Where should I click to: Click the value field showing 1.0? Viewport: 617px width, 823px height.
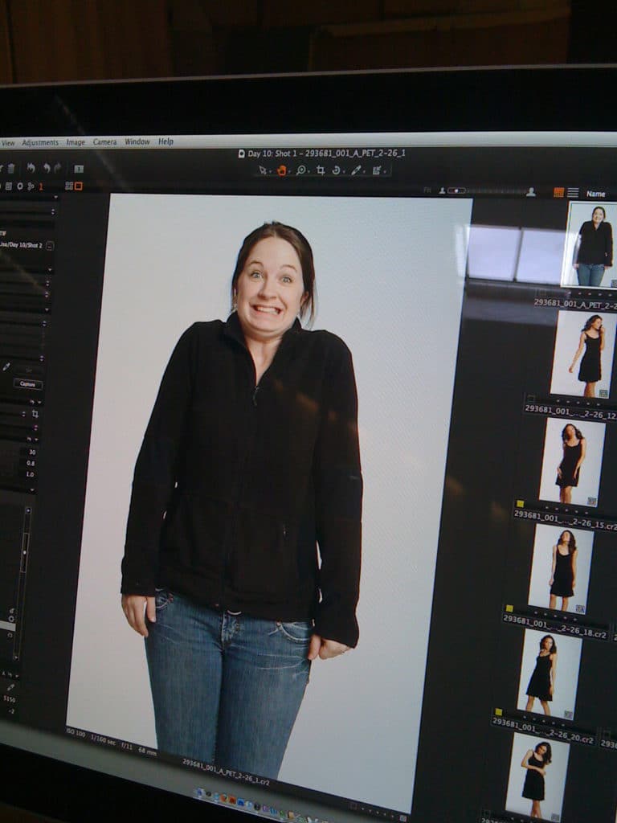point(29,474)
